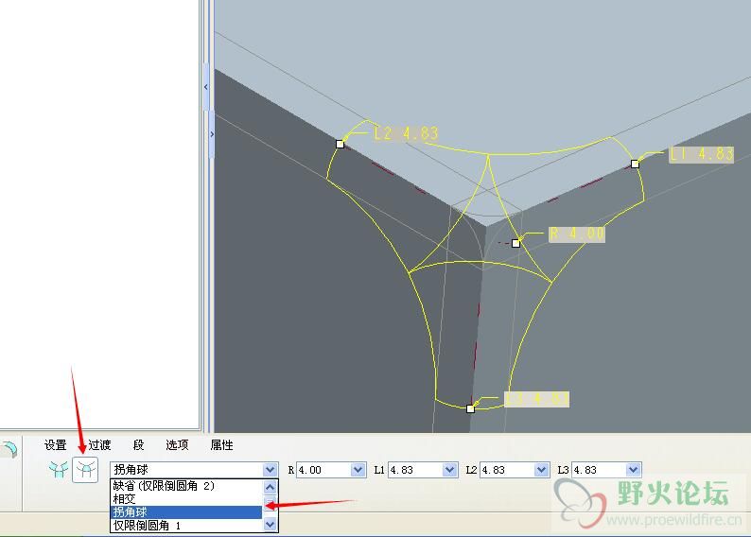751x537 pixels.
Task: Open the L3 4.83 value dropdown arrow
Action: click(x=633, y=470)
